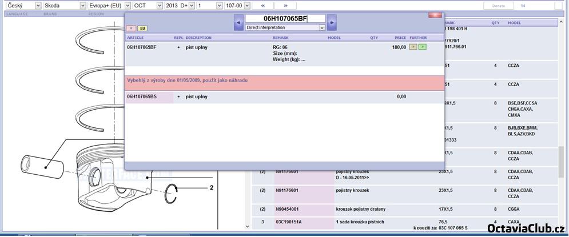Open the 2013 D+ year dropdown
569x237 pixels.
tap(191, 5)
